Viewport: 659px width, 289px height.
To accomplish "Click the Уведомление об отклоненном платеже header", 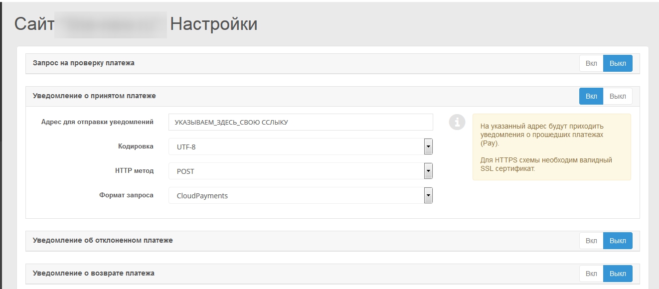I will pyautogui.click(x=103, y=240).
